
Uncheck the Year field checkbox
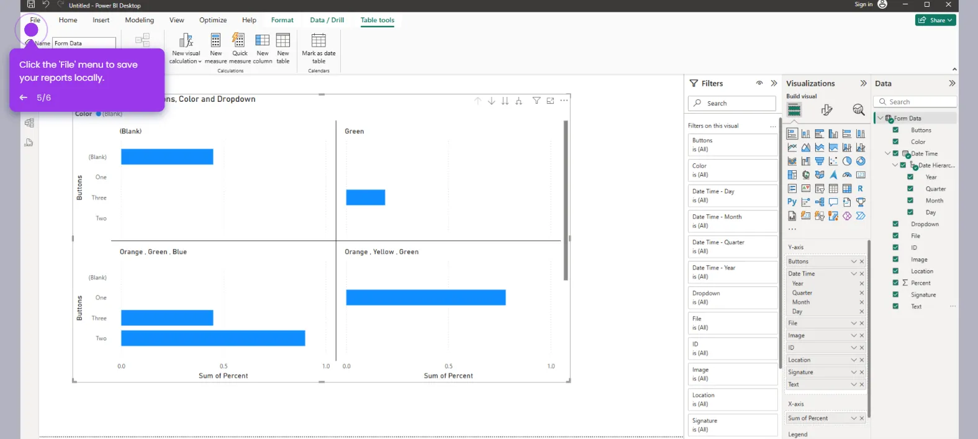[x=910, y=177]
